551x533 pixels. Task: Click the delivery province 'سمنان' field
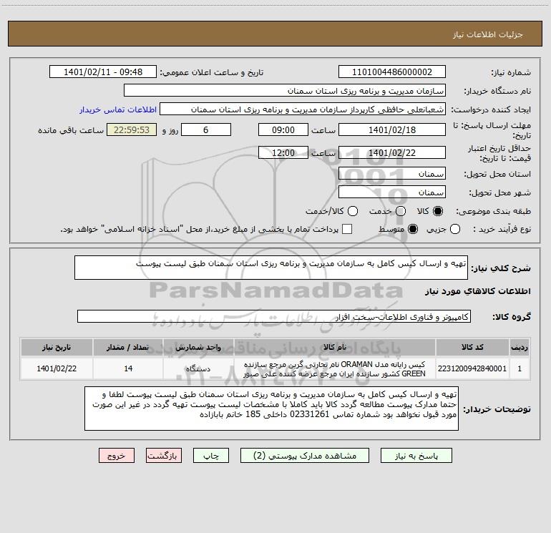coord(392,174)
